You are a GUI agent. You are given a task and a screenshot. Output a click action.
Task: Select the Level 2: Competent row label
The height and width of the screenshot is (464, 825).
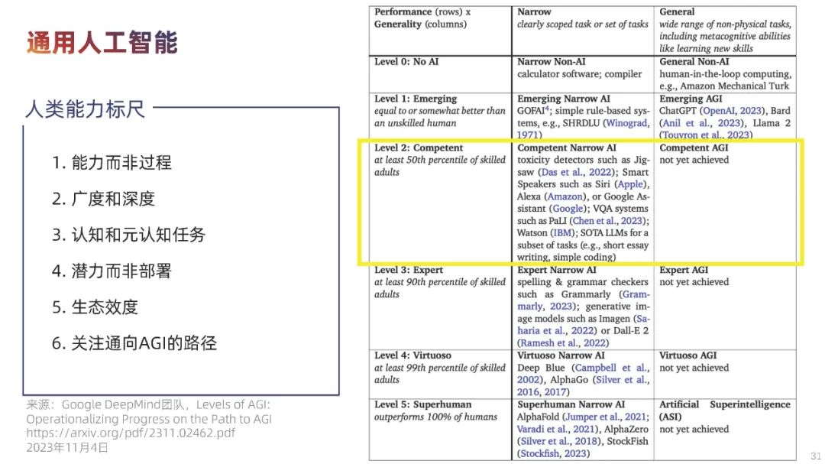[x=419, y=148]
